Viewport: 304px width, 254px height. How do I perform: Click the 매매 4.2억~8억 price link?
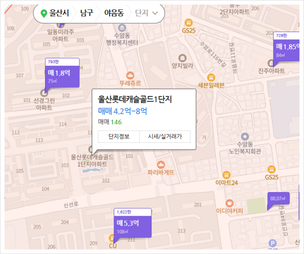pos(123,111)
